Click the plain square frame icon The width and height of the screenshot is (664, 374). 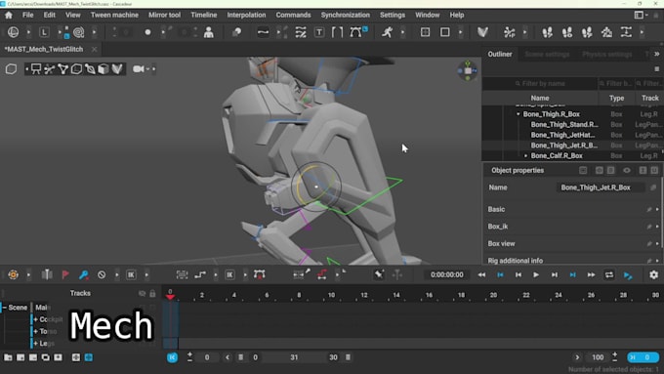coord(444,32)
